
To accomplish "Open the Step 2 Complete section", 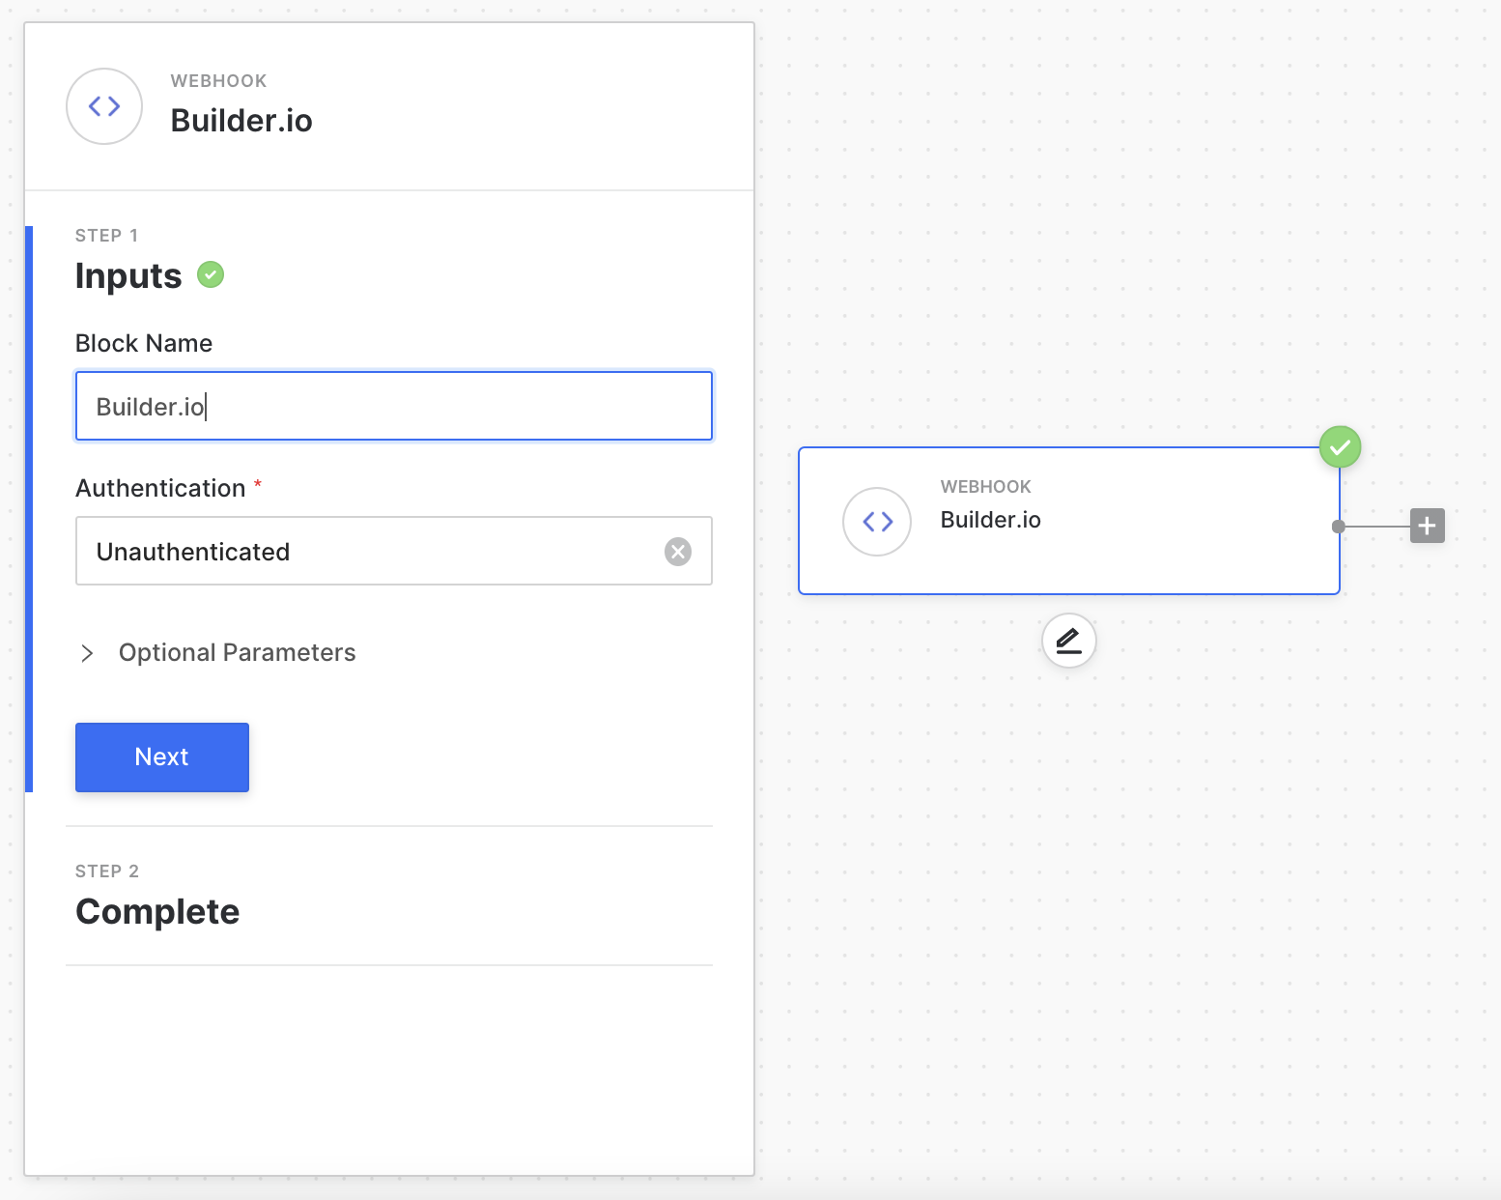I will click(157, 911).
